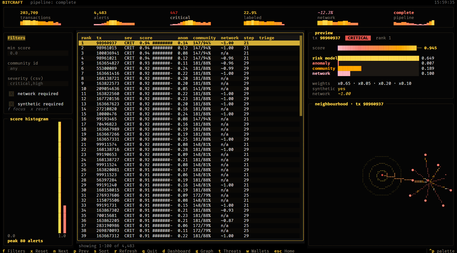The height and width of the screenshot is (253, 457).
Task: Click x reset in the Filters panel
Action: click(39, 109)
